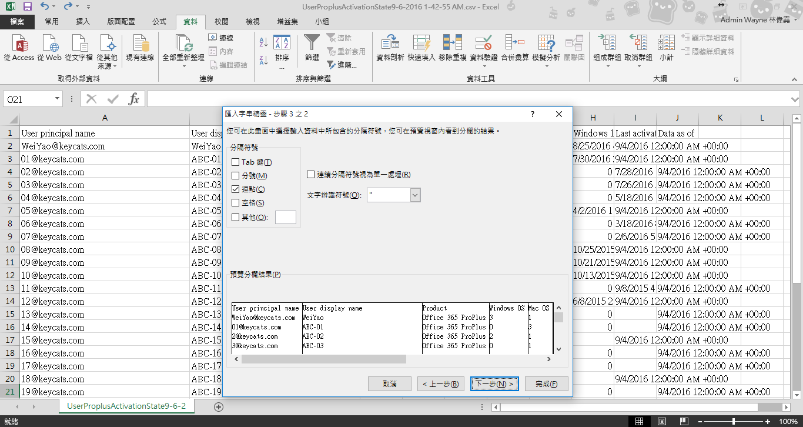Import data from Access
The width and height of the screenshot is (803, 427).
coord(19,48)
